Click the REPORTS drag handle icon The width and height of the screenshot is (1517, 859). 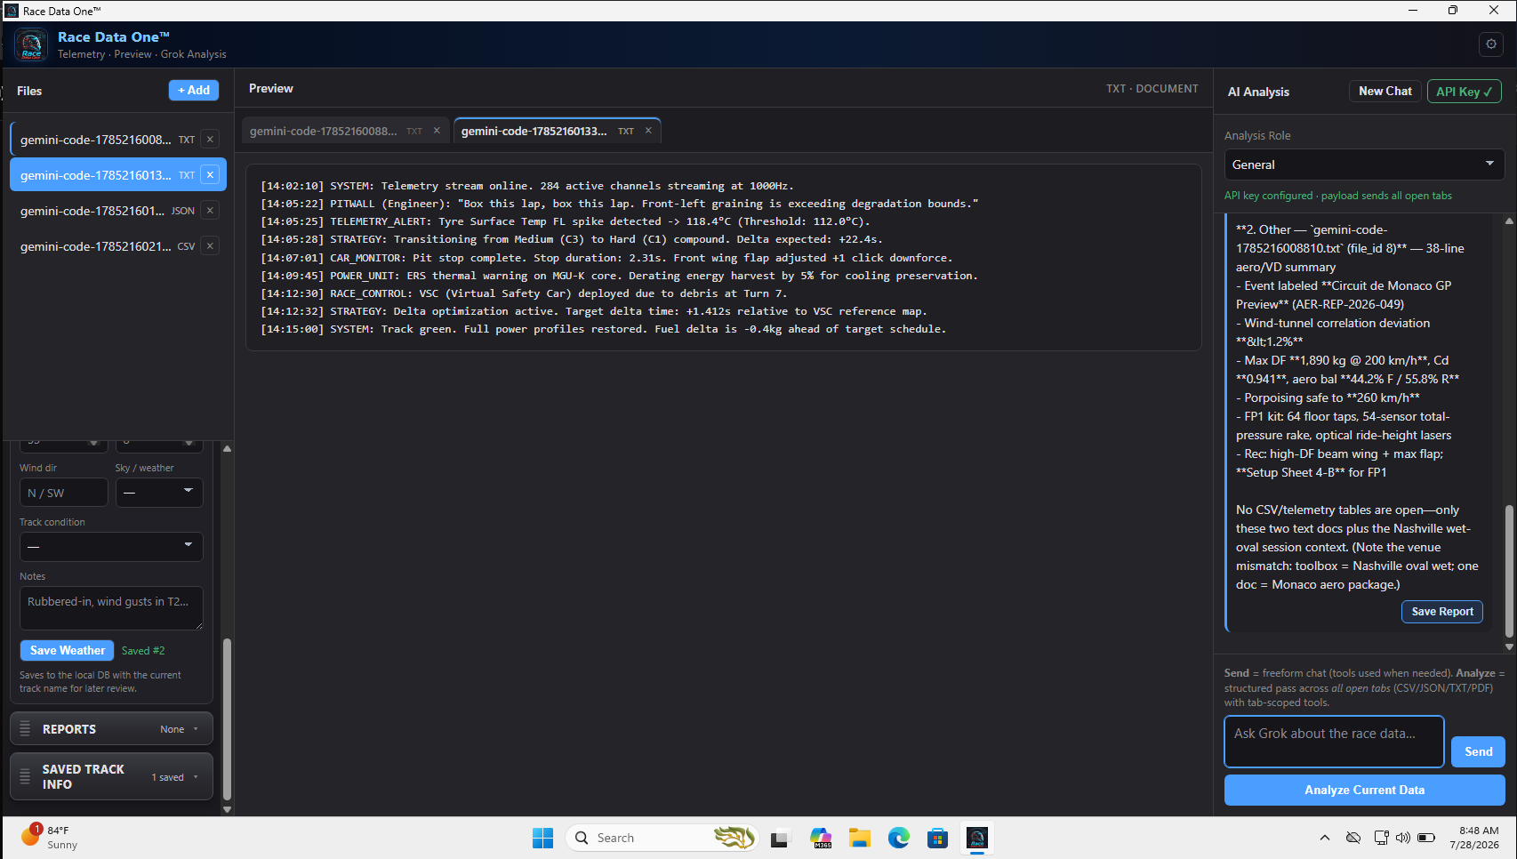click(x=25, y=728)
